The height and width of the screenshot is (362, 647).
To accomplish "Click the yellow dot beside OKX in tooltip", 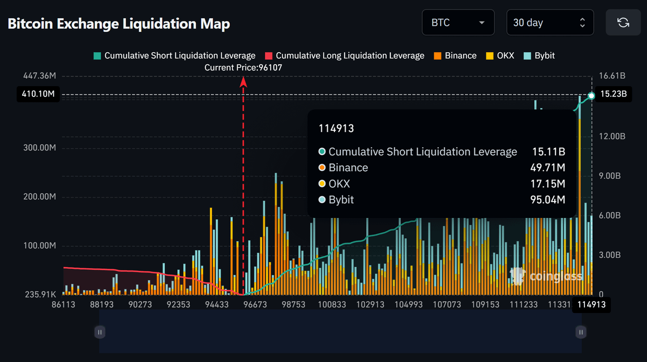I will [x=322, y=184].
